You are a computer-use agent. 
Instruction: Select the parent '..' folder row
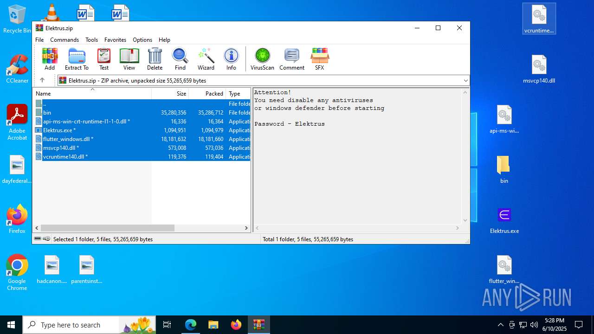[142, 104]
